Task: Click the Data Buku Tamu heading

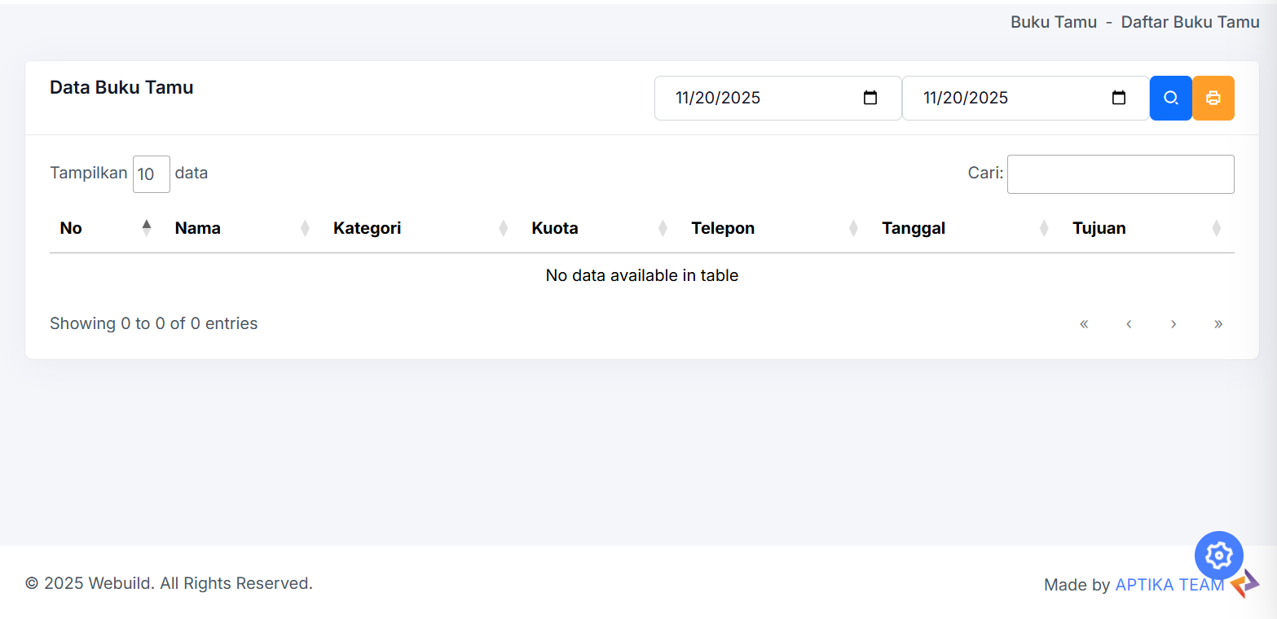Action: click(121, 87)
